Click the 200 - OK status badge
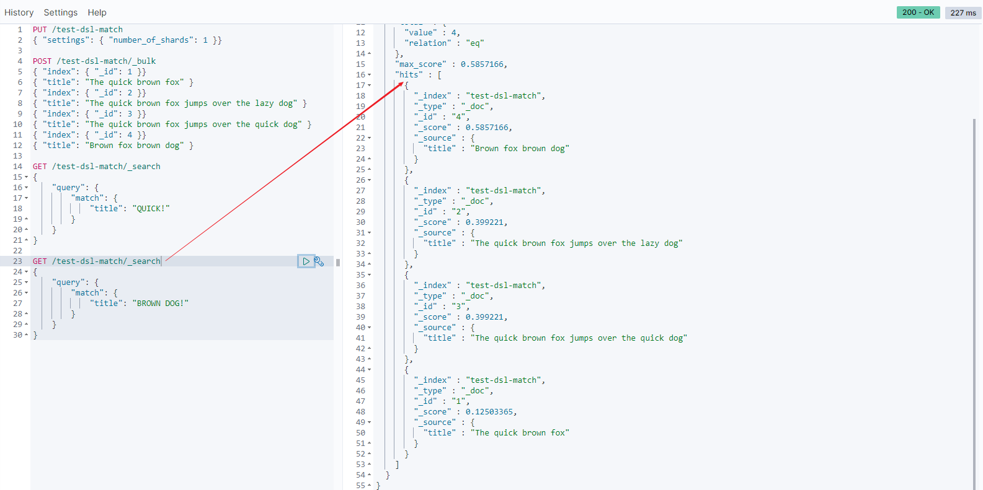Viewport: 983px width, 490px height. point(918,12)
